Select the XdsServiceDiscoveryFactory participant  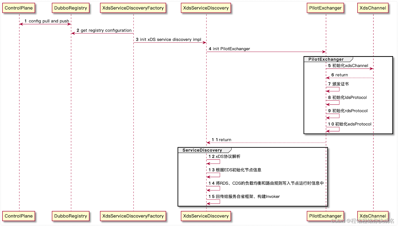coord(133,8)
